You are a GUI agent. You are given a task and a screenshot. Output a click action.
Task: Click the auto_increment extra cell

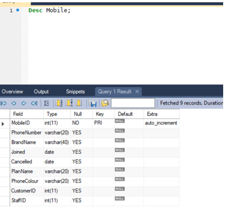(161, 123)
